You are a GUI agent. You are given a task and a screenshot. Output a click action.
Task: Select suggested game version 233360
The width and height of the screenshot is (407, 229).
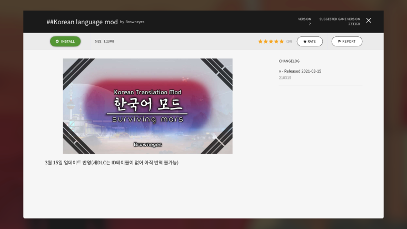[354, 24]
